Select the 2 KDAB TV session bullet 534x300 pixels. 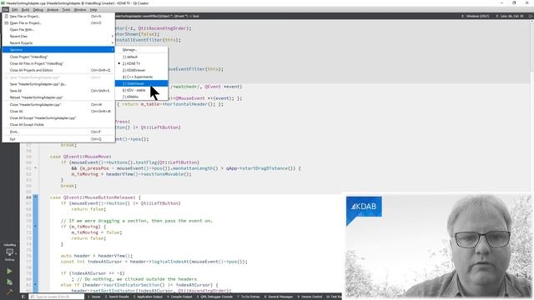[119, 63]
